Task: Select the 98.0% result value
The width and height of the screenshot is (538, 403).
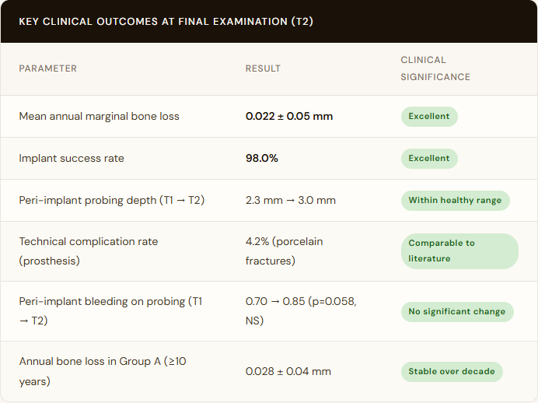Action: coord(262,159)
